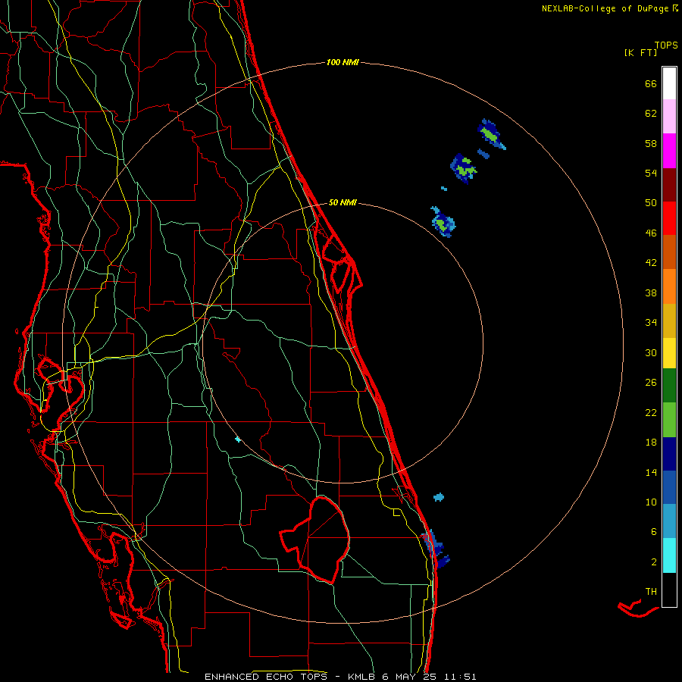The image size is (682, 682).
Task: Click the dark red 54 kft legend swatch
Action: click(x=669, y=185)
